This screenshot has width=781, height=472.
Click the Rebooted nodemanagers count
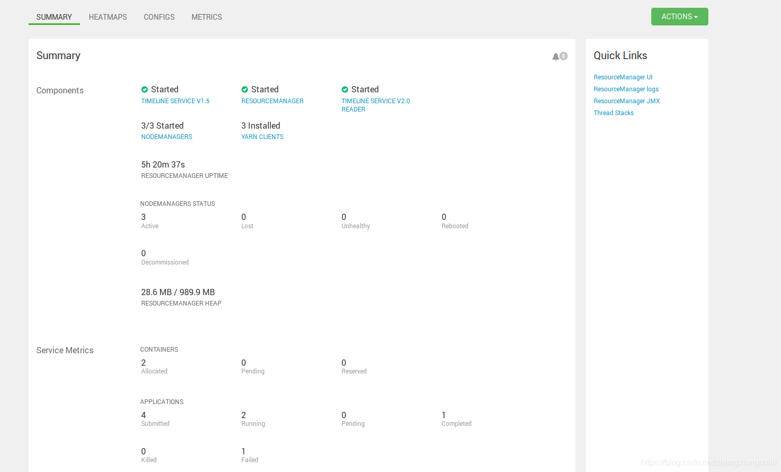click(x=444, y=217)
